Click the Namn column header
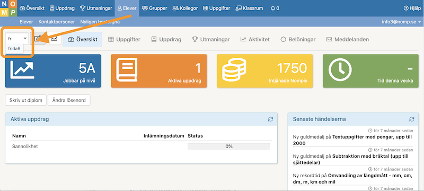 (19, 135)
